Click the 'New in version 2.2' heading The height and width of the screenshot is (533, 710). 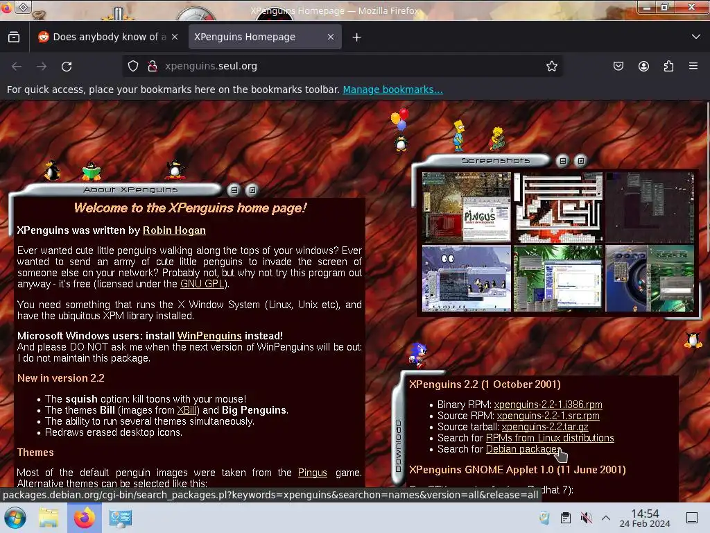click(61, 378)
